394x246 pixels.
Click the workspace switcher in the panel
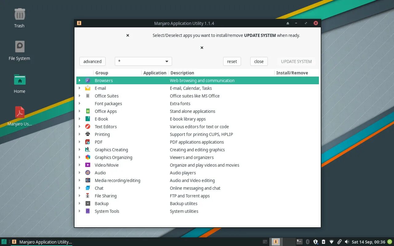click(283, 242)
